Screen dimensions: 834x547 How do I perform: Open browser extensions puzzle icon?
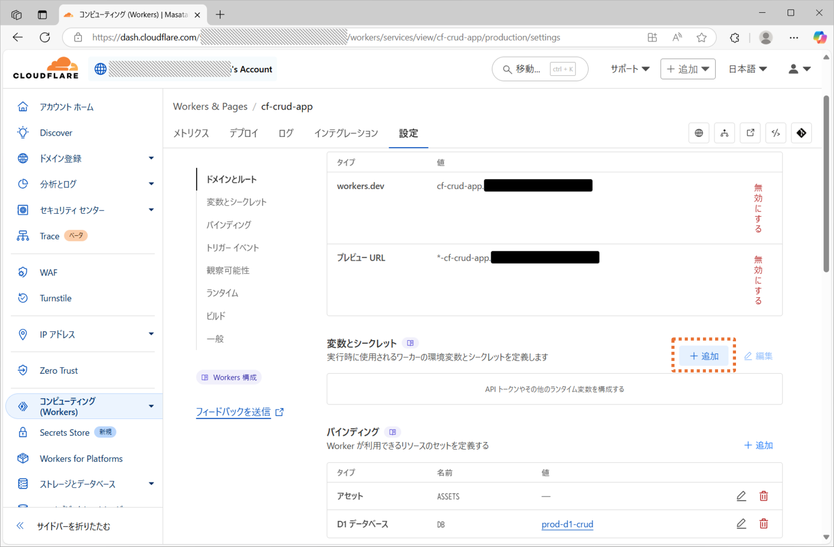point(735,38)
